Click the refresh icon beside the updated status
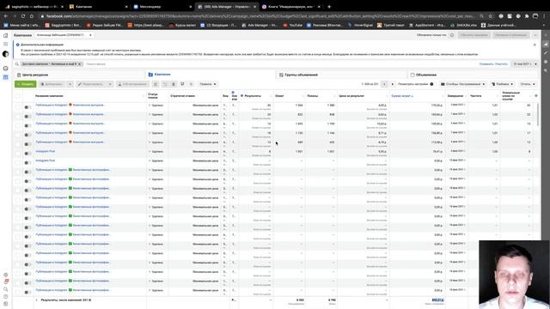This screenshot has width=550, height=309. 452,35
